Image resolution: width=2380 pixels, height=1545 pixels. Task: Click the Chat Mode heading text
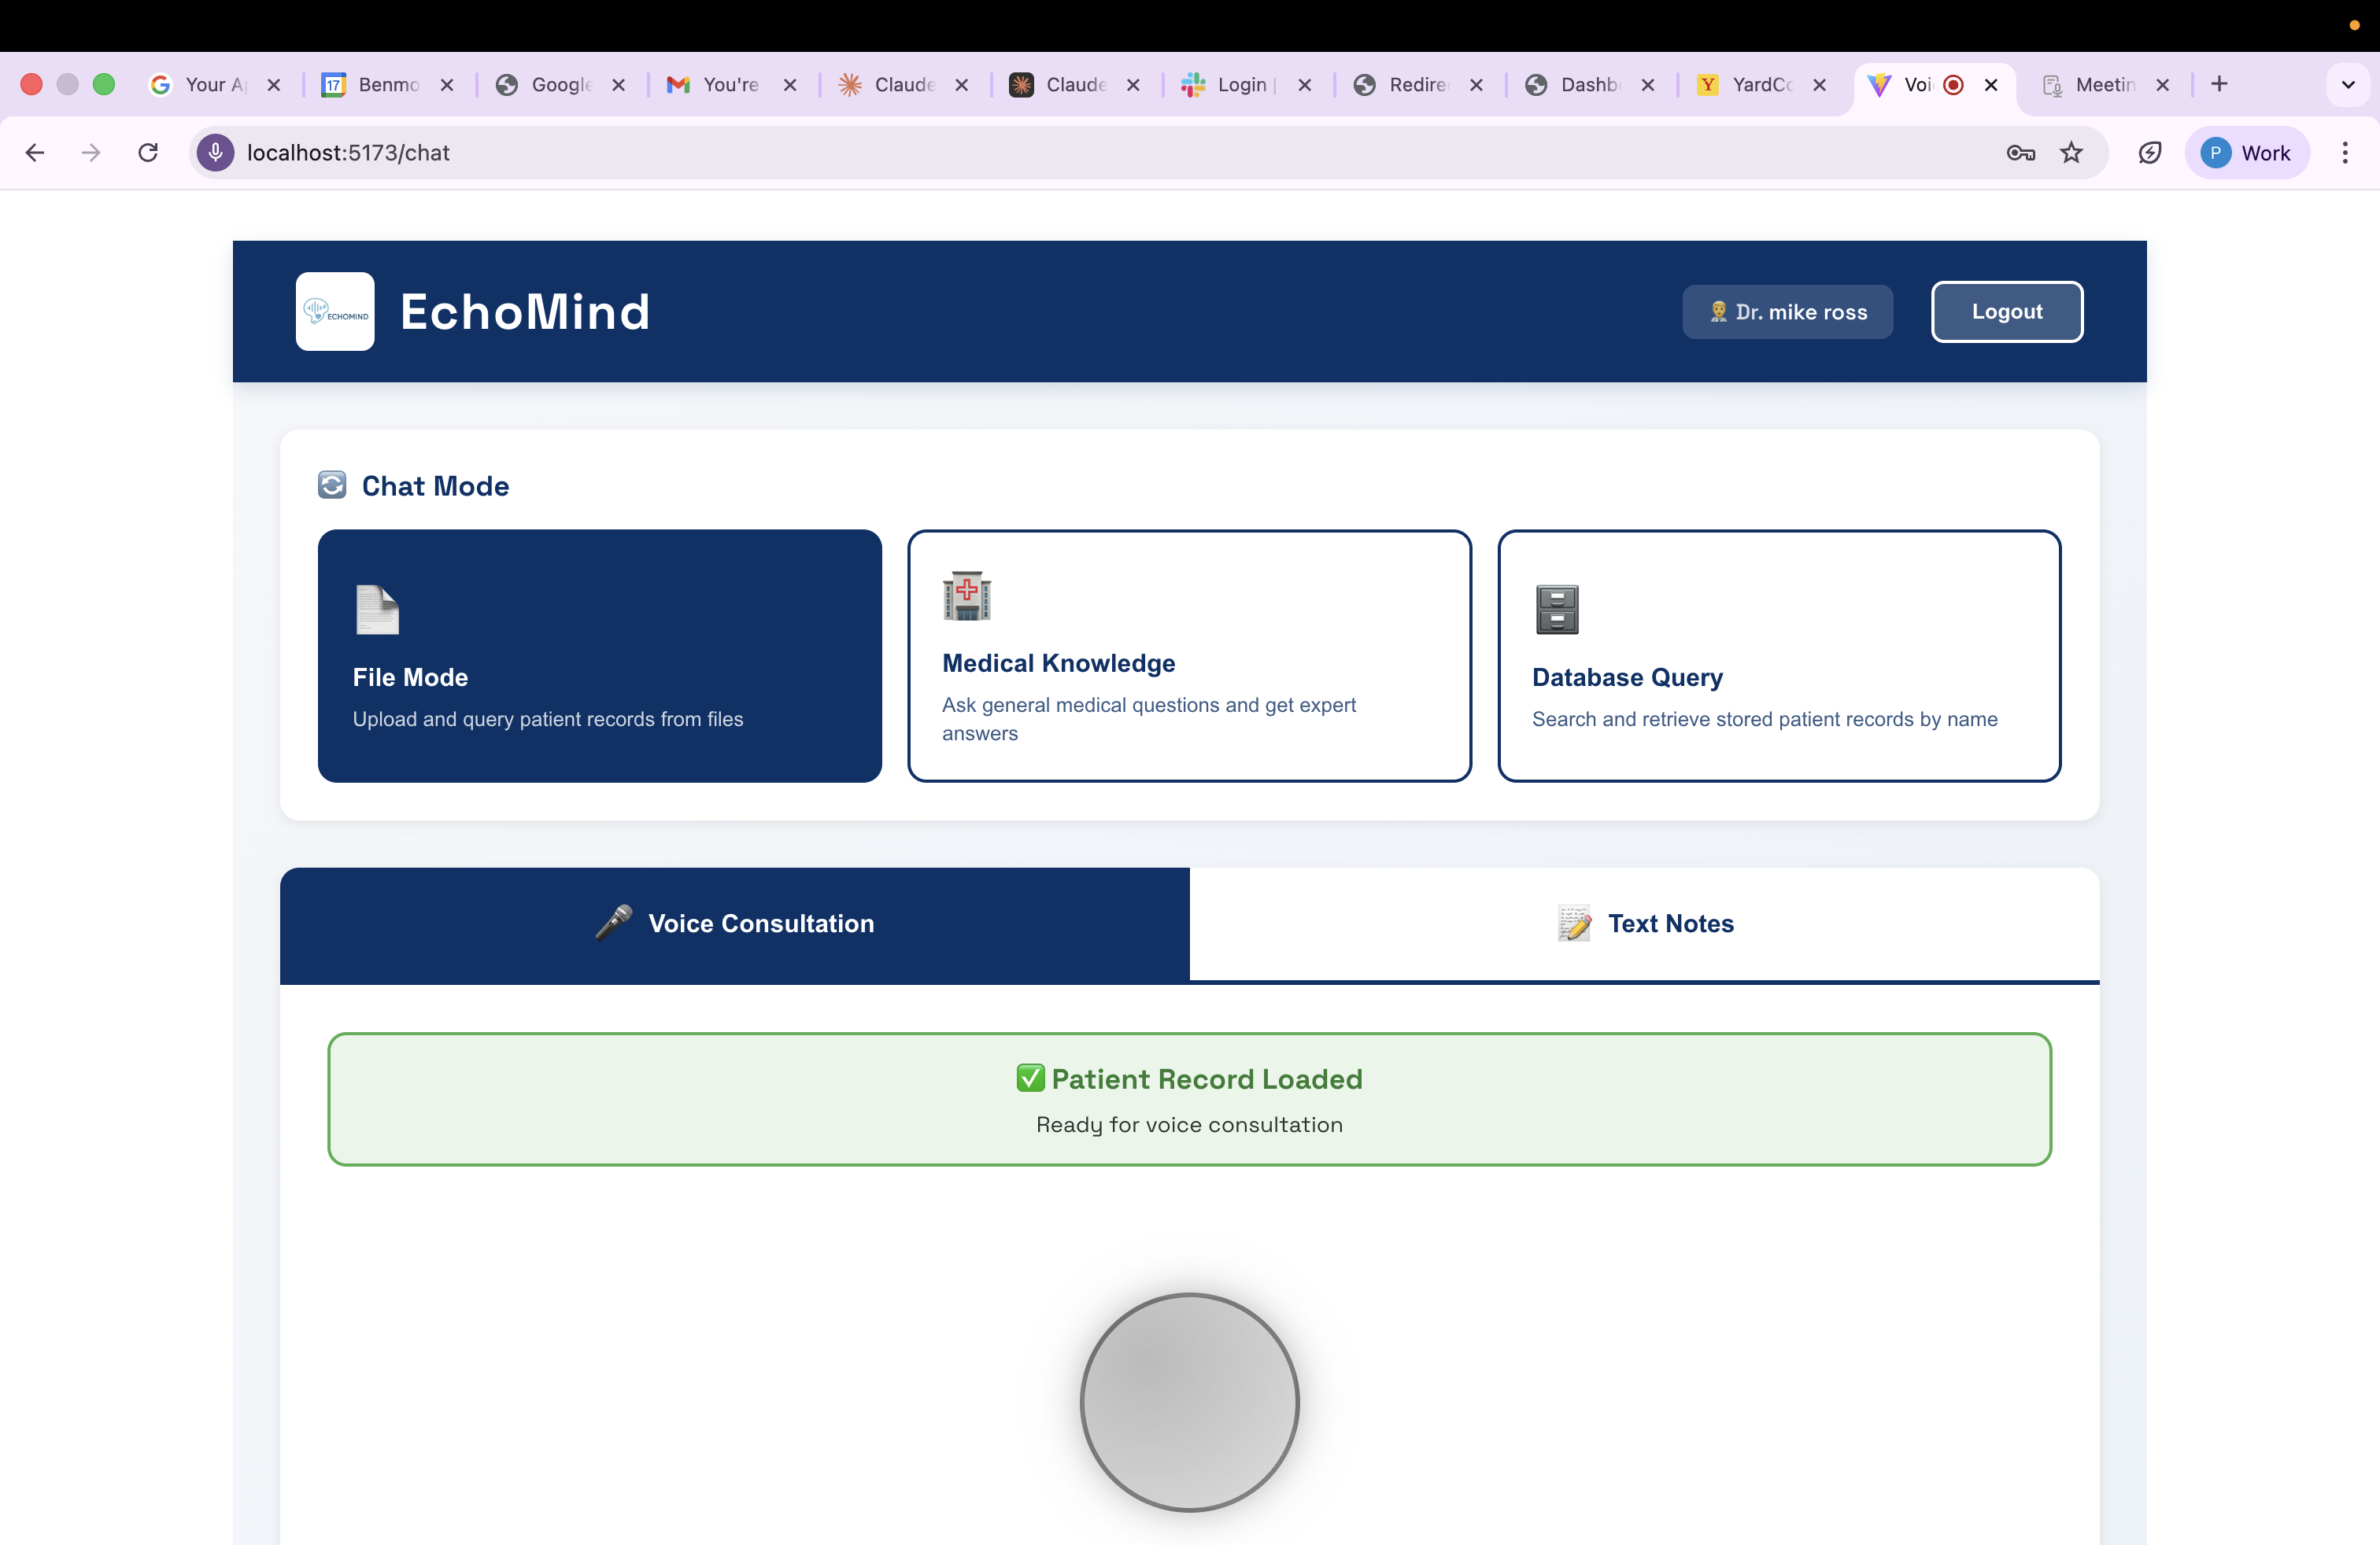pyautogui.click(x=435, y=485)
